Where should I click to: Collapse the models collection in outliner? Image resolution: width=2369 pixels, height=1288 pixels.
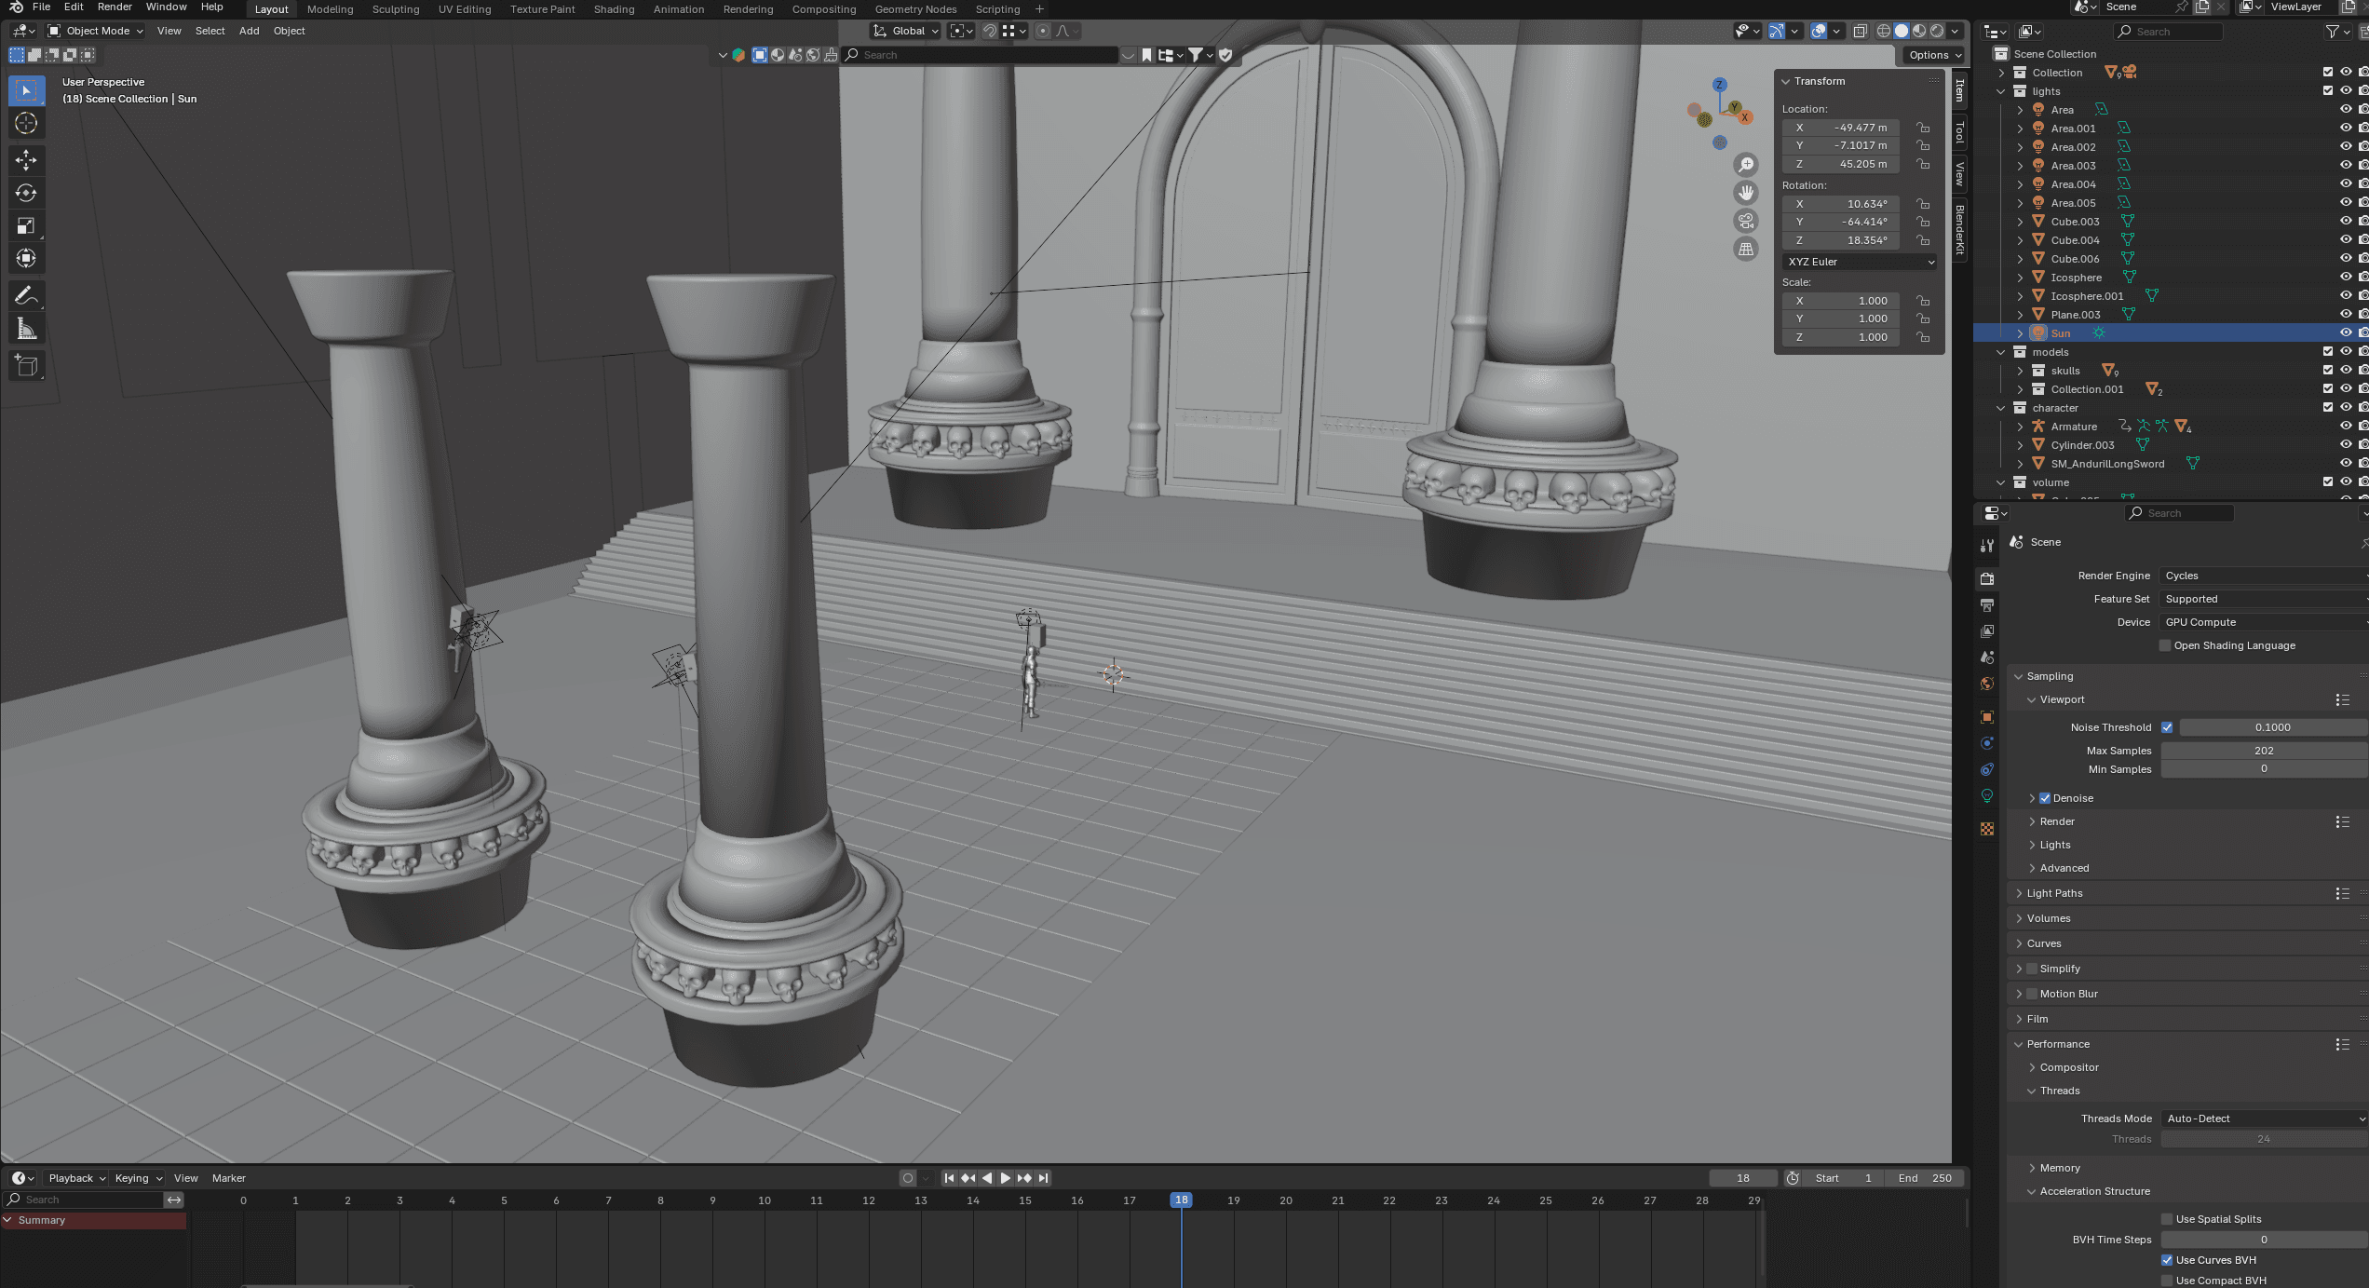(x=2000, y=352)
